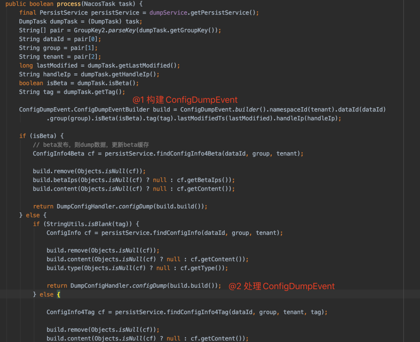Click the 'long lastModified' declaration line
This screenshot has width=420, height=342.
click(x=100, y=66)
